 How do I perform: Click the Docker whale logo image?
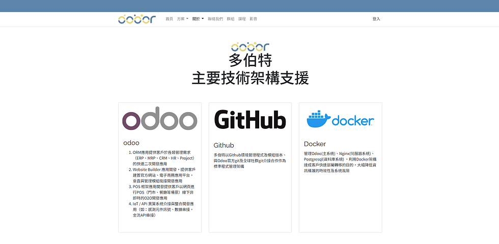pos(340,119)
